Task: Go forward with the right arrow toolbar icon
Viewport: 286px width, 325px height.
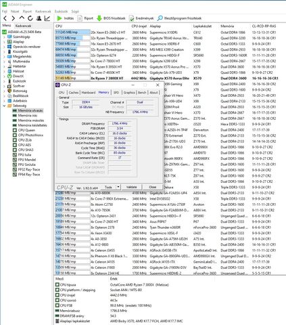Action: click(14, 18)
